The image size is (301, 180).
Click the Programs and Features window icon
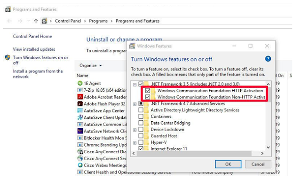[8, 9]
